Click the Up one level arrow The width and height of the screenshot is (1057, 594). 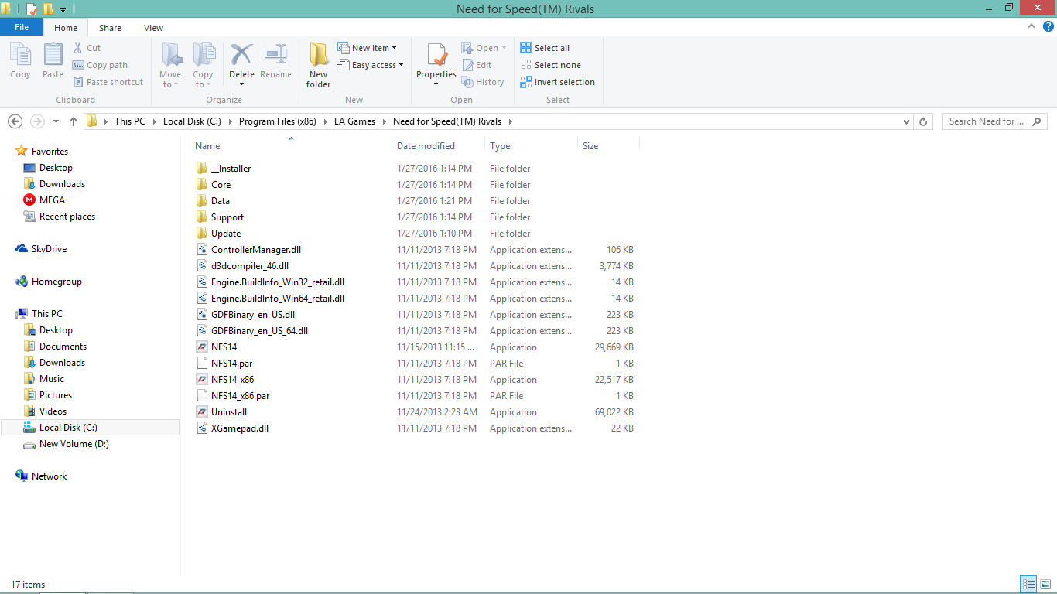click(74, 121)
